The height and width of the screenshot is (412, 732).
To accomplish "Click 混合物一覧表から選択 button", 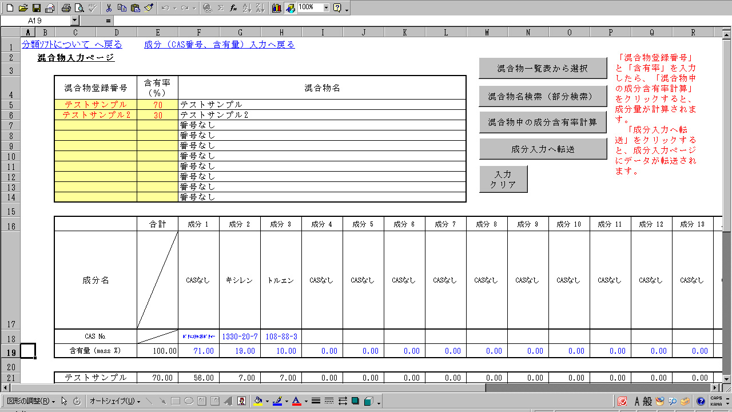I will pos(542,68).
